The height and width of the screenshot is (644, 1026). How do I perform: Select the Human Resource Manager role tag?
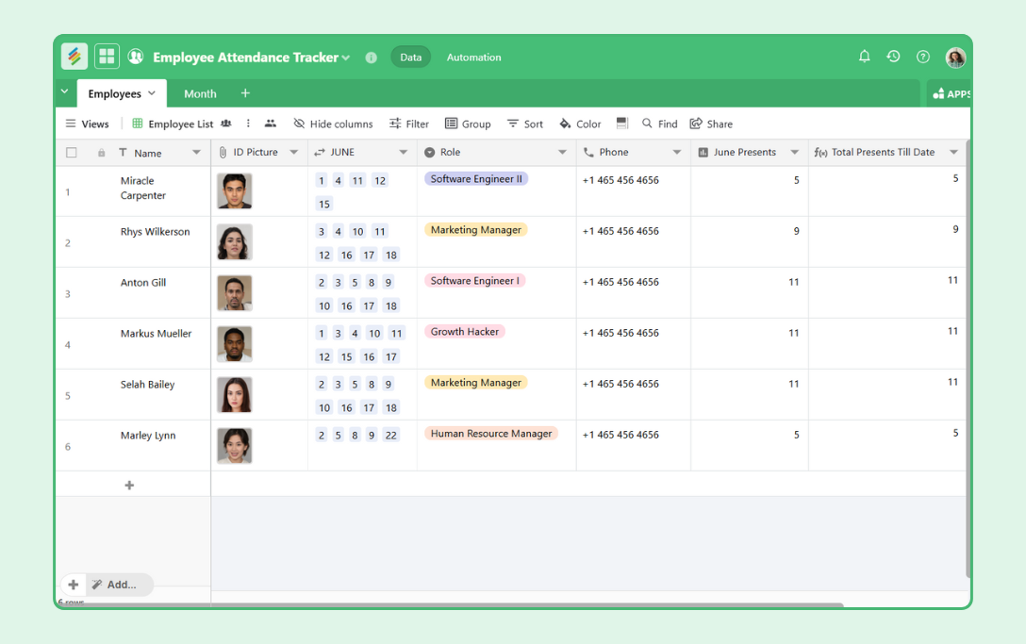tap(490, 433)
